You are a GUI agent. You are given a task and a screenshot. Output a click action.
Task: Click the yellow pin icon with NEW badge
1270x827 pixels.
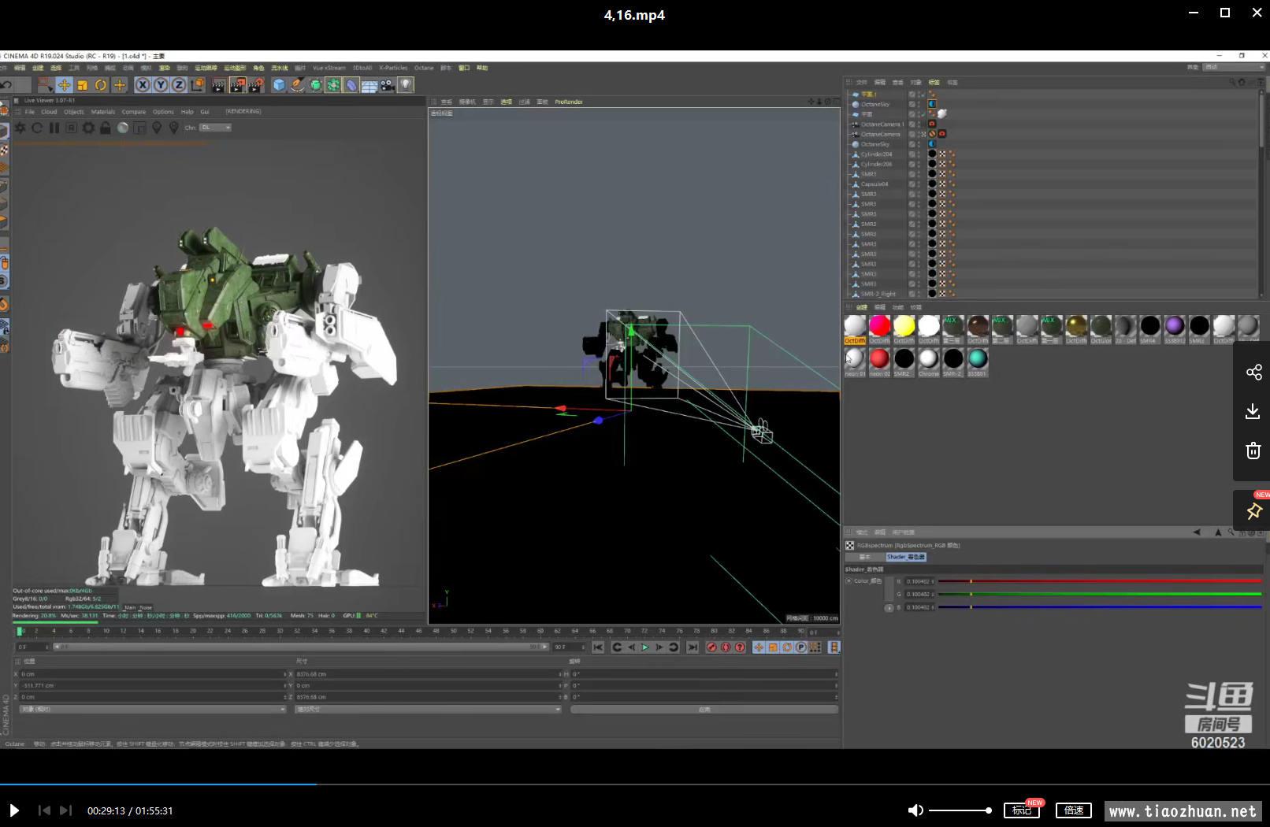(x=1254, y=511)
